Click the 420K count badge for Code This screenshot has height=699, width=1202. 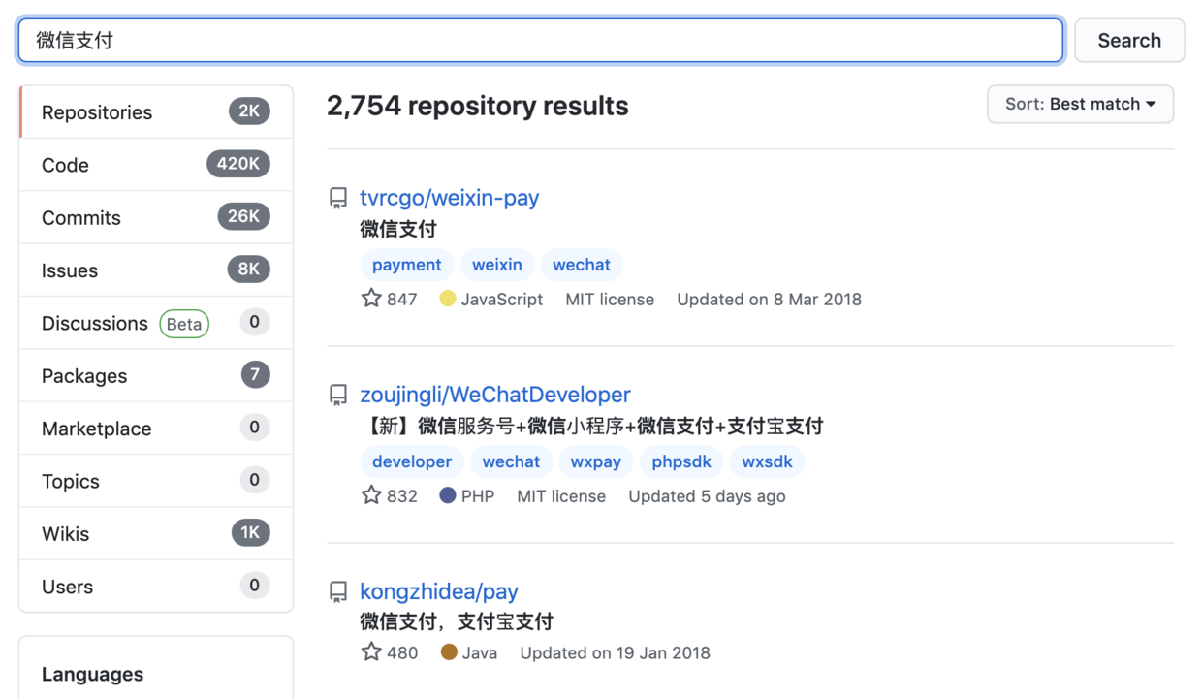click(x=238, y=165)
